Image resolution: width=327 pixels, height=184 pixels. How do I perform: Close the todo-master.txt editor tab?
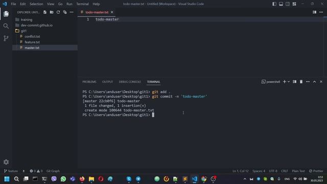112,12
